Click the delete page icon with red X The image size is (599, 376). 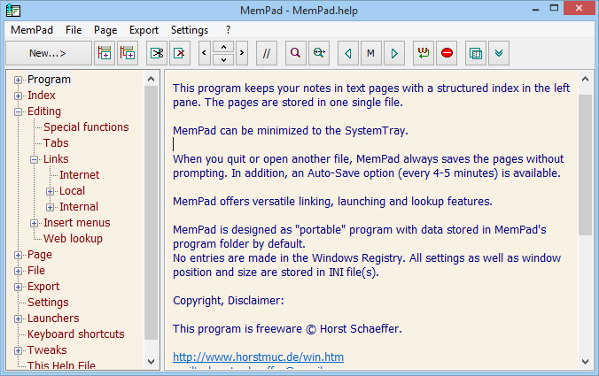click(x=180, y=53)
